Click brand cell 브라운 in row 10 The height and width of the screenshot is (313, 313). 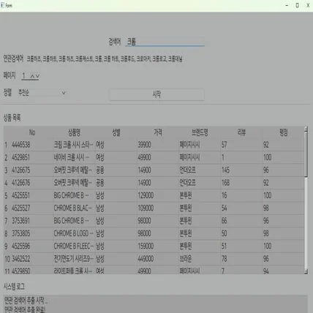[200, 259]
